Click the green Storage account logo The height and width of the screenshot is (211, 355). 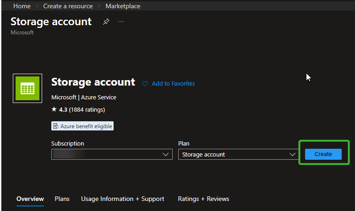pyautogui.click(x=27, y=89)
